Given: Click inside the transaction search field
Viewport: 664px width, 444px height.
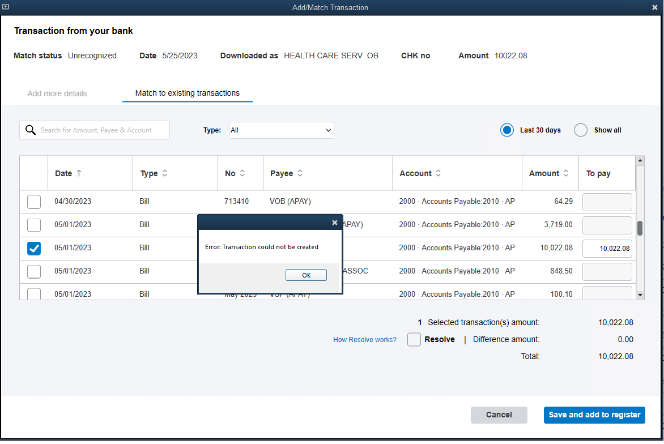Looking at the screenshot, I should (102, 130).
